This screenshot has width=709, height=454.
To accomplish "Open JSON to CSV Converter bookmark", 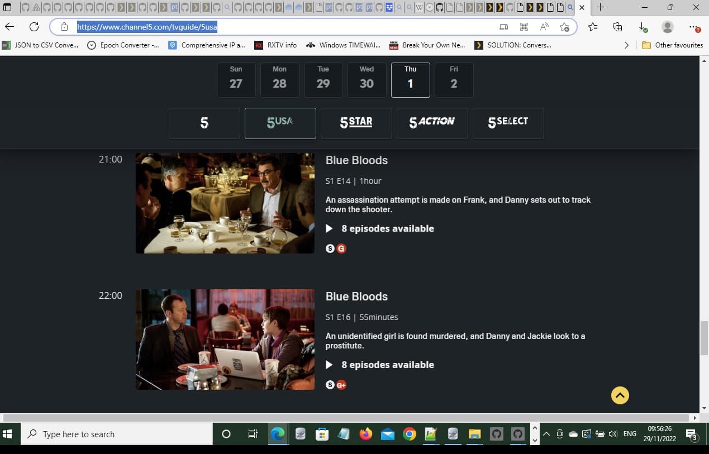I will click(x=40, y=45).
